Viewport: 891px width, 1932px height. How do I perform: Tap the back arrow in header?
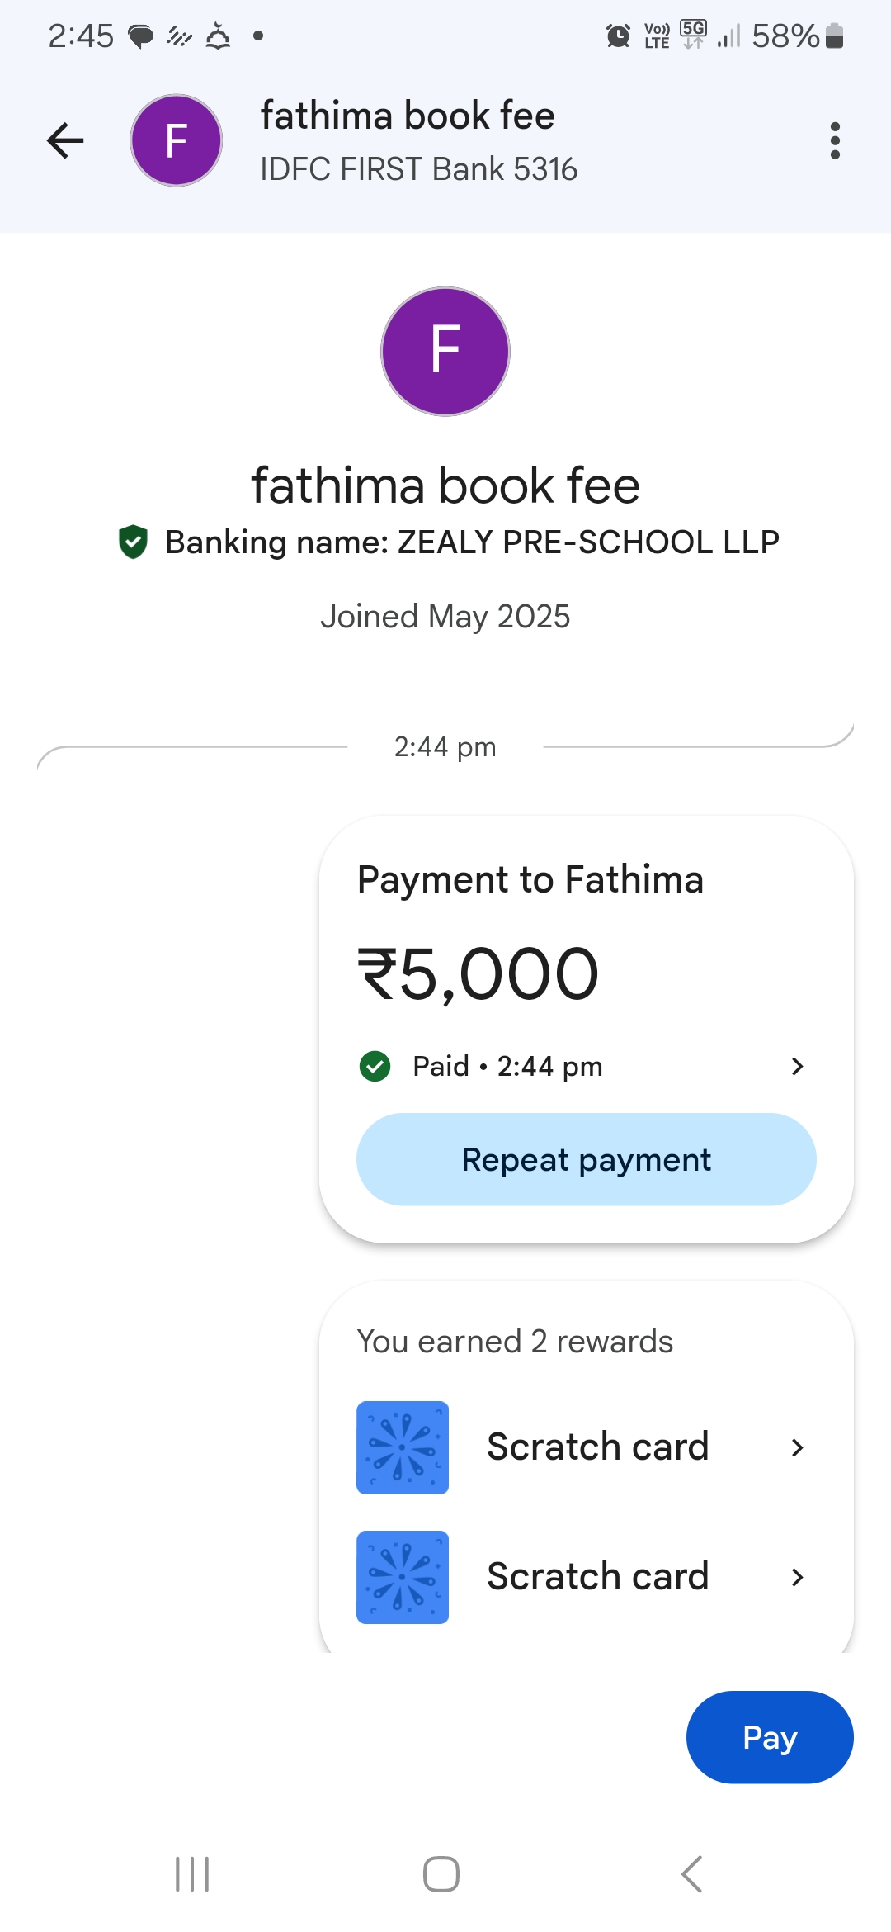pyautogui.click(x=66, y=140)
